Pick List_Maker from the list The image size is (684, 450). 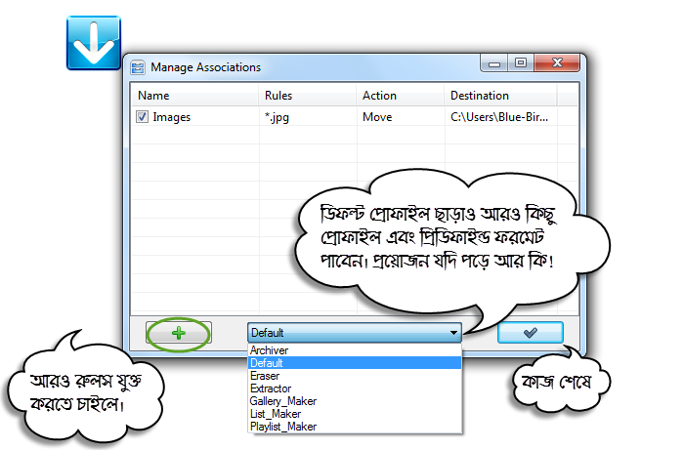pos(355,414)
